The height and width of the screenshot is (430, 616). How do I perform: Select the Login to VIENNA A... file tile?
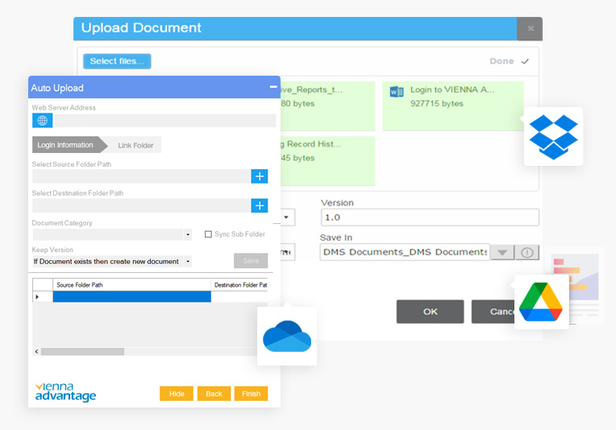click(453, 106)
